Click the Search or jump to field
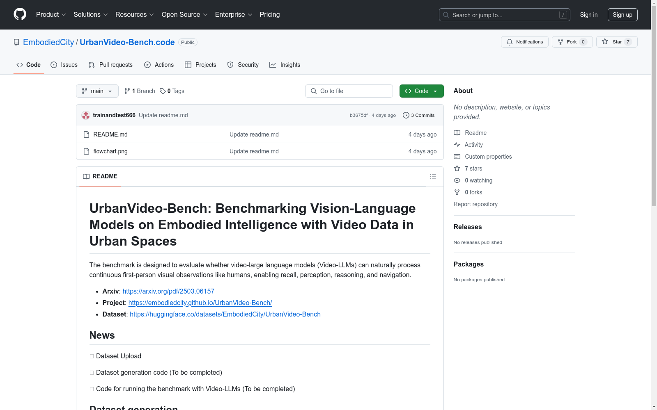The height and width of the screenshot is (410, 657). (x=505, y=15)
